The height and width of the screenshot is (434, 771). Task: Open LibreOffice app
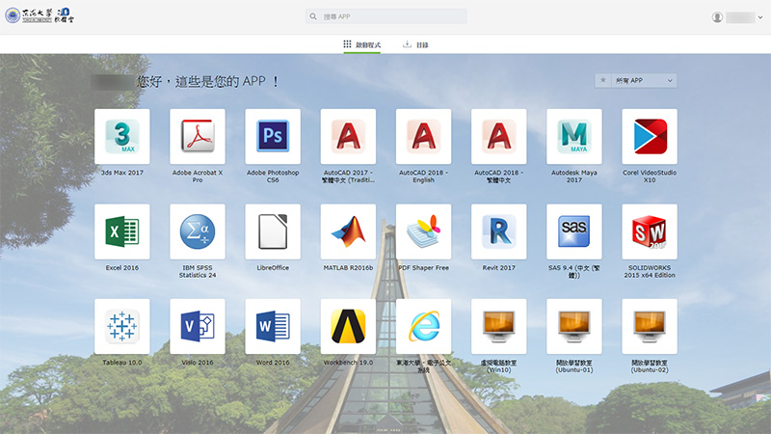[x=273, y=231]
